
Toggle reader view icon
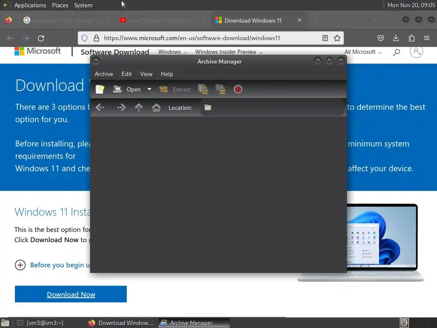(x=325, y=38)
